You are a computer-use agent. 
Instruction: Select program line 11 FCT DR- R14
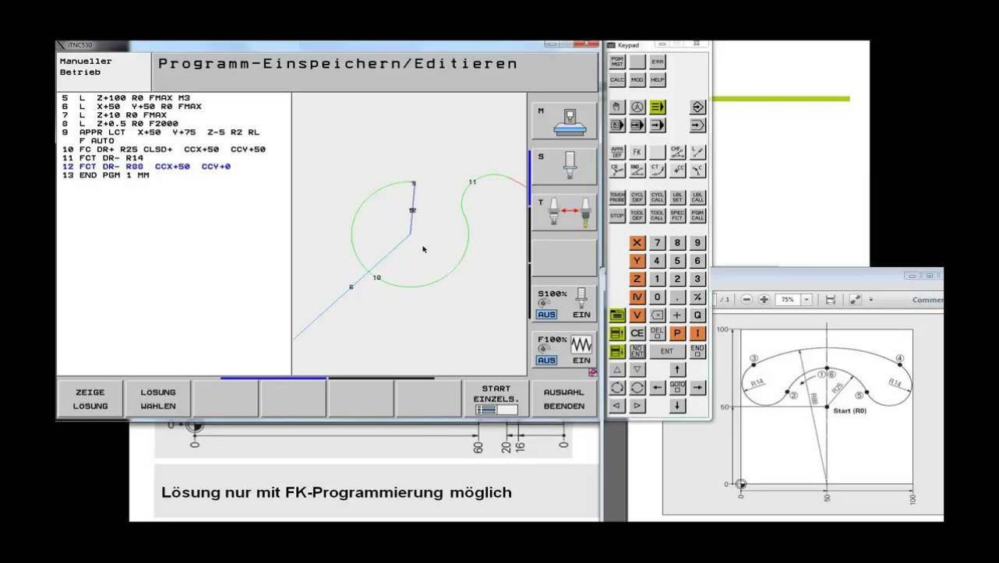coord(103,158)
